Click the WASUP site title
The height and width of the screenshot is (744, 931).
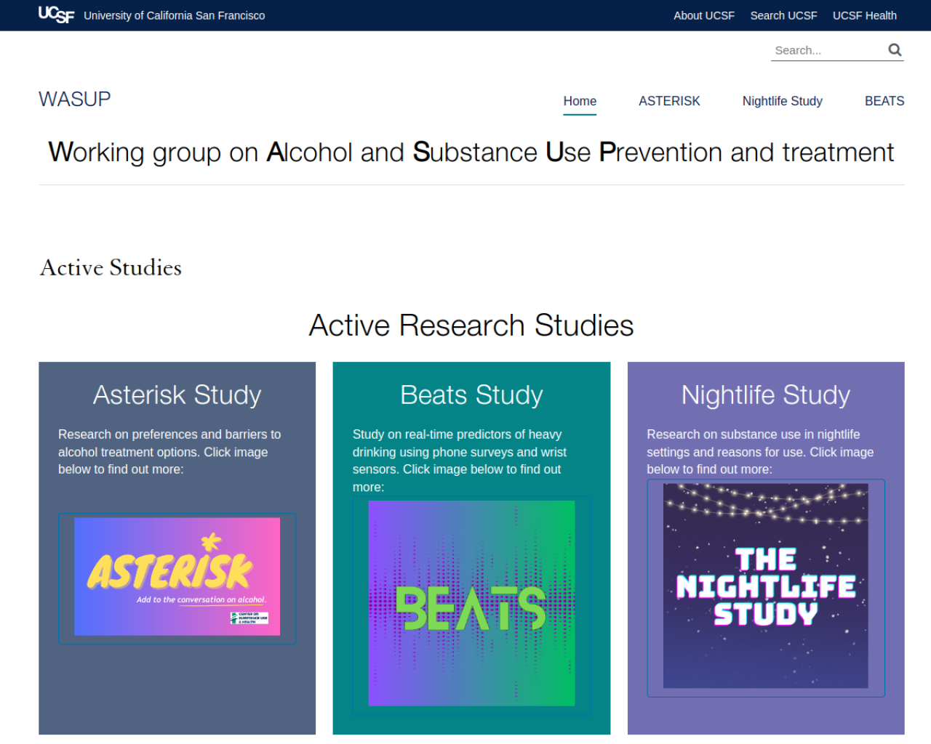[75, 99]
